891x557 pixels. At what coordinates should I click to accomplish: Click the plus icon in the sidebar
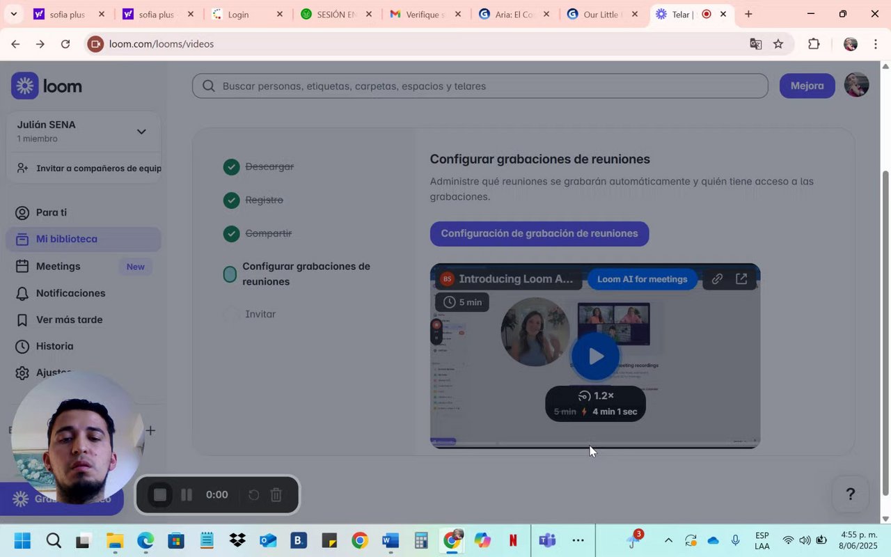click(150, 430)
